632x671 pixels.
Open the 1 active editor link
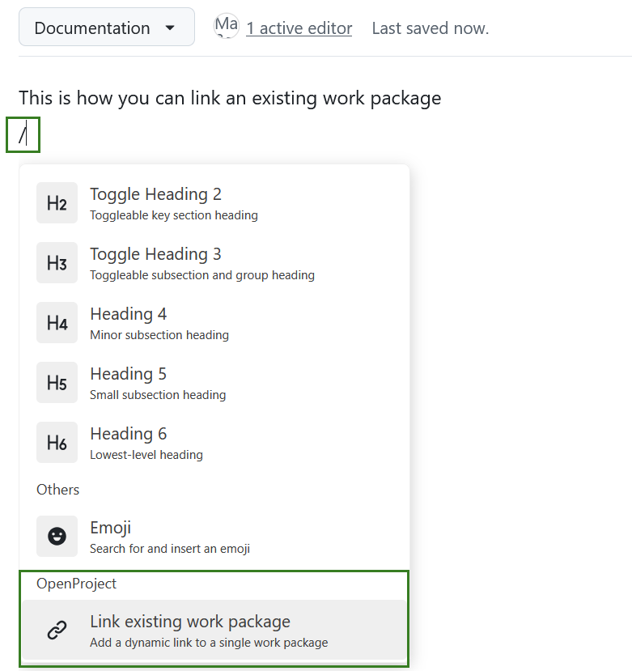tap(299, 27)
